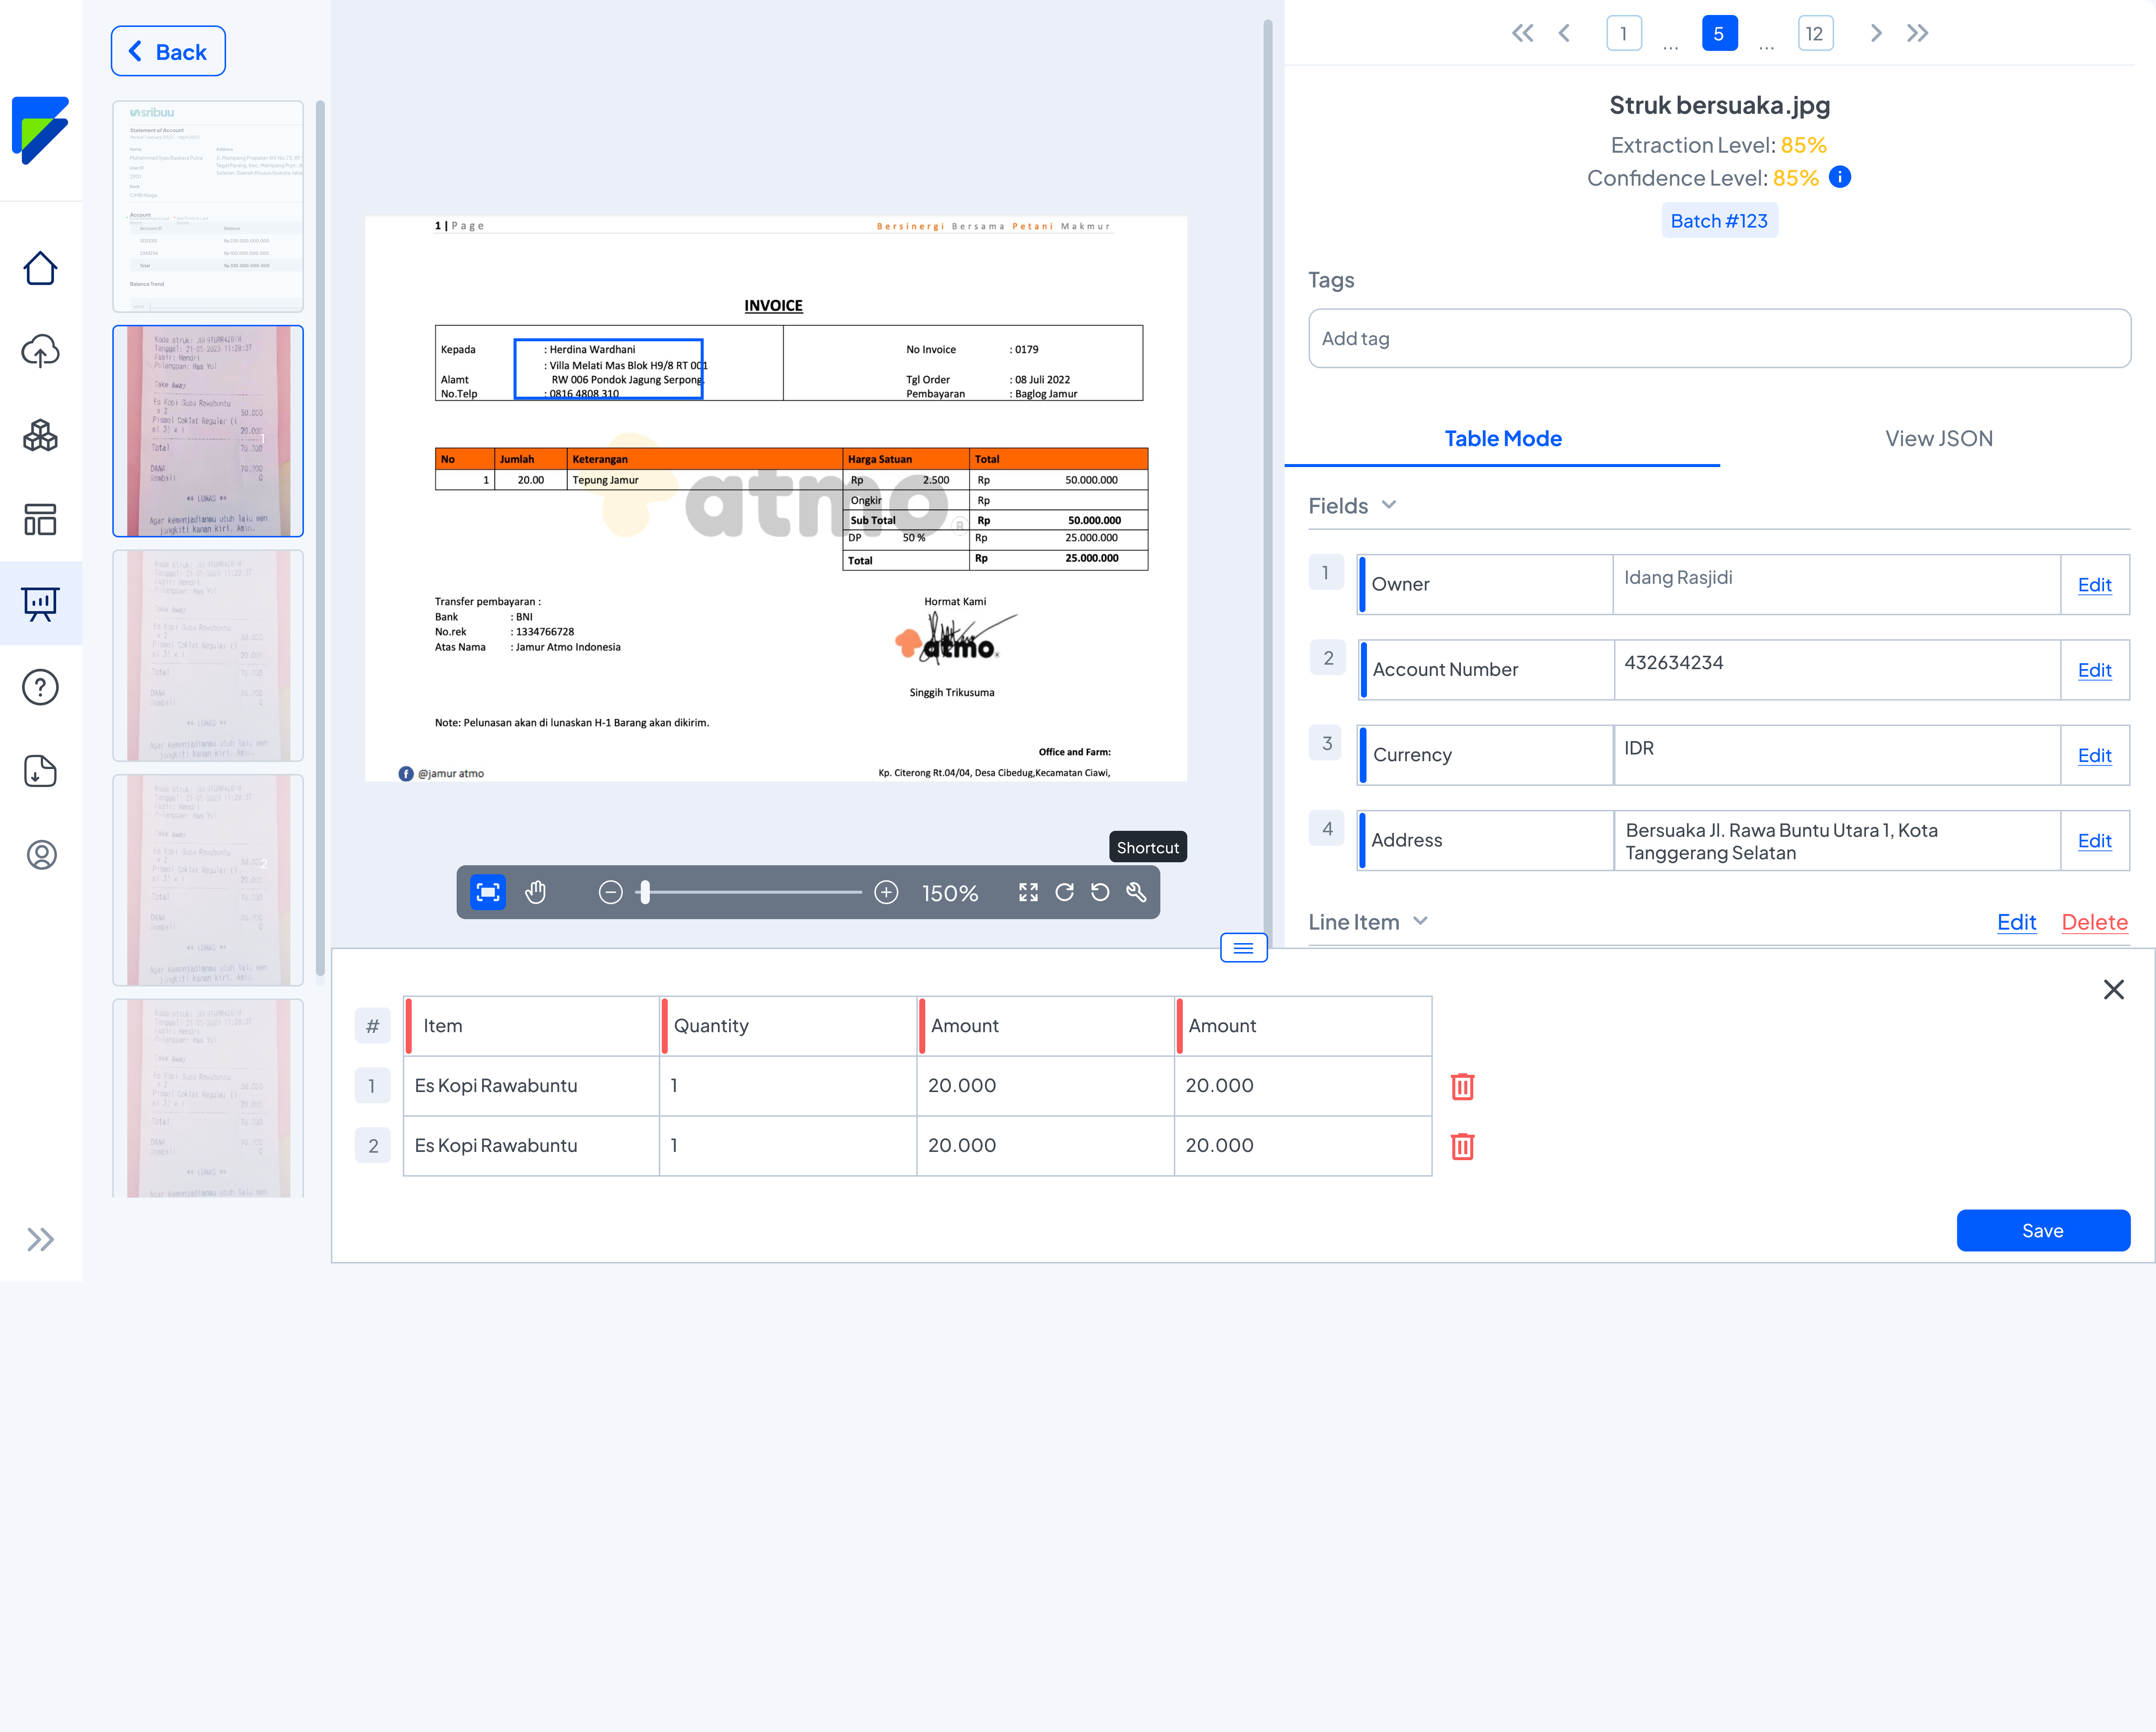Select the fourth receipt thumbnail

point(208,880)
